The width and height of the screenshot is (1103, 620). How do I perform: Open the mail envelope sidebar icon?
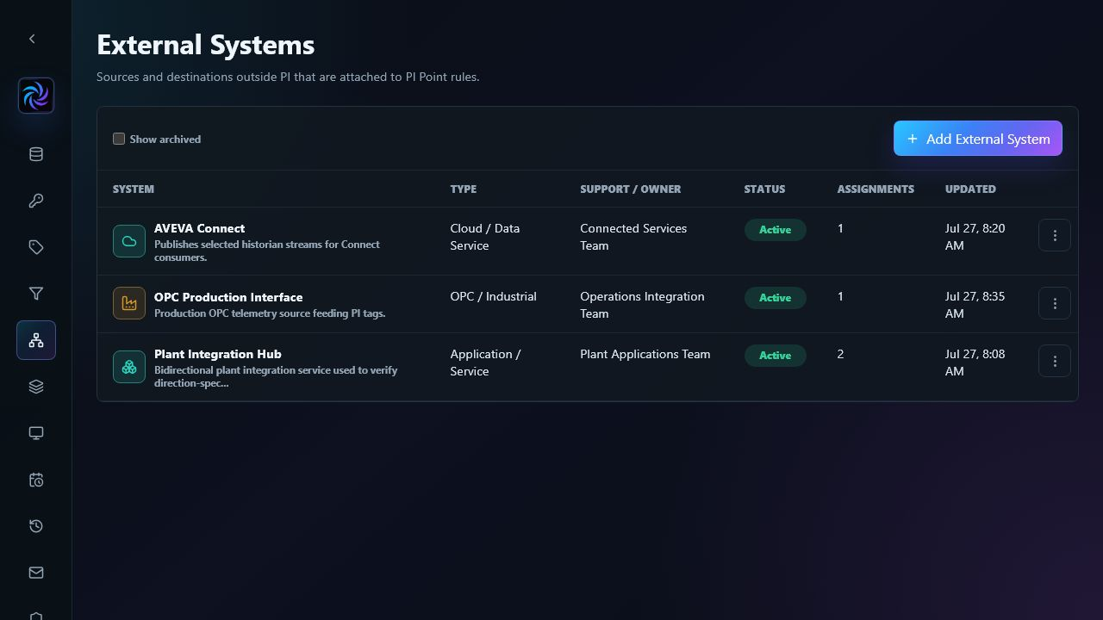[x=36, y=573]
